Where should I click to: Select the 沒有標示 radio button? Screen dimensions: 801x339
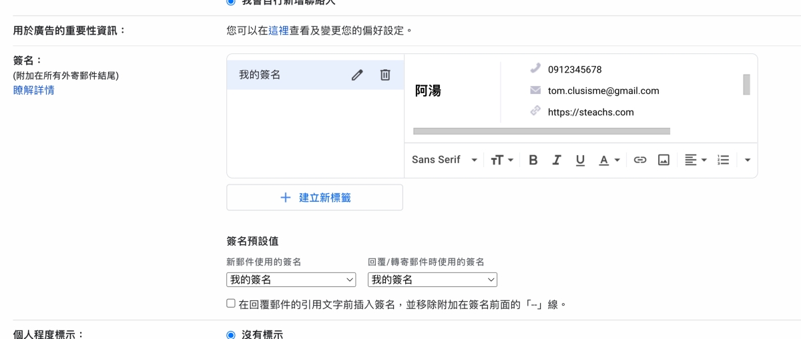pos(231,334)
